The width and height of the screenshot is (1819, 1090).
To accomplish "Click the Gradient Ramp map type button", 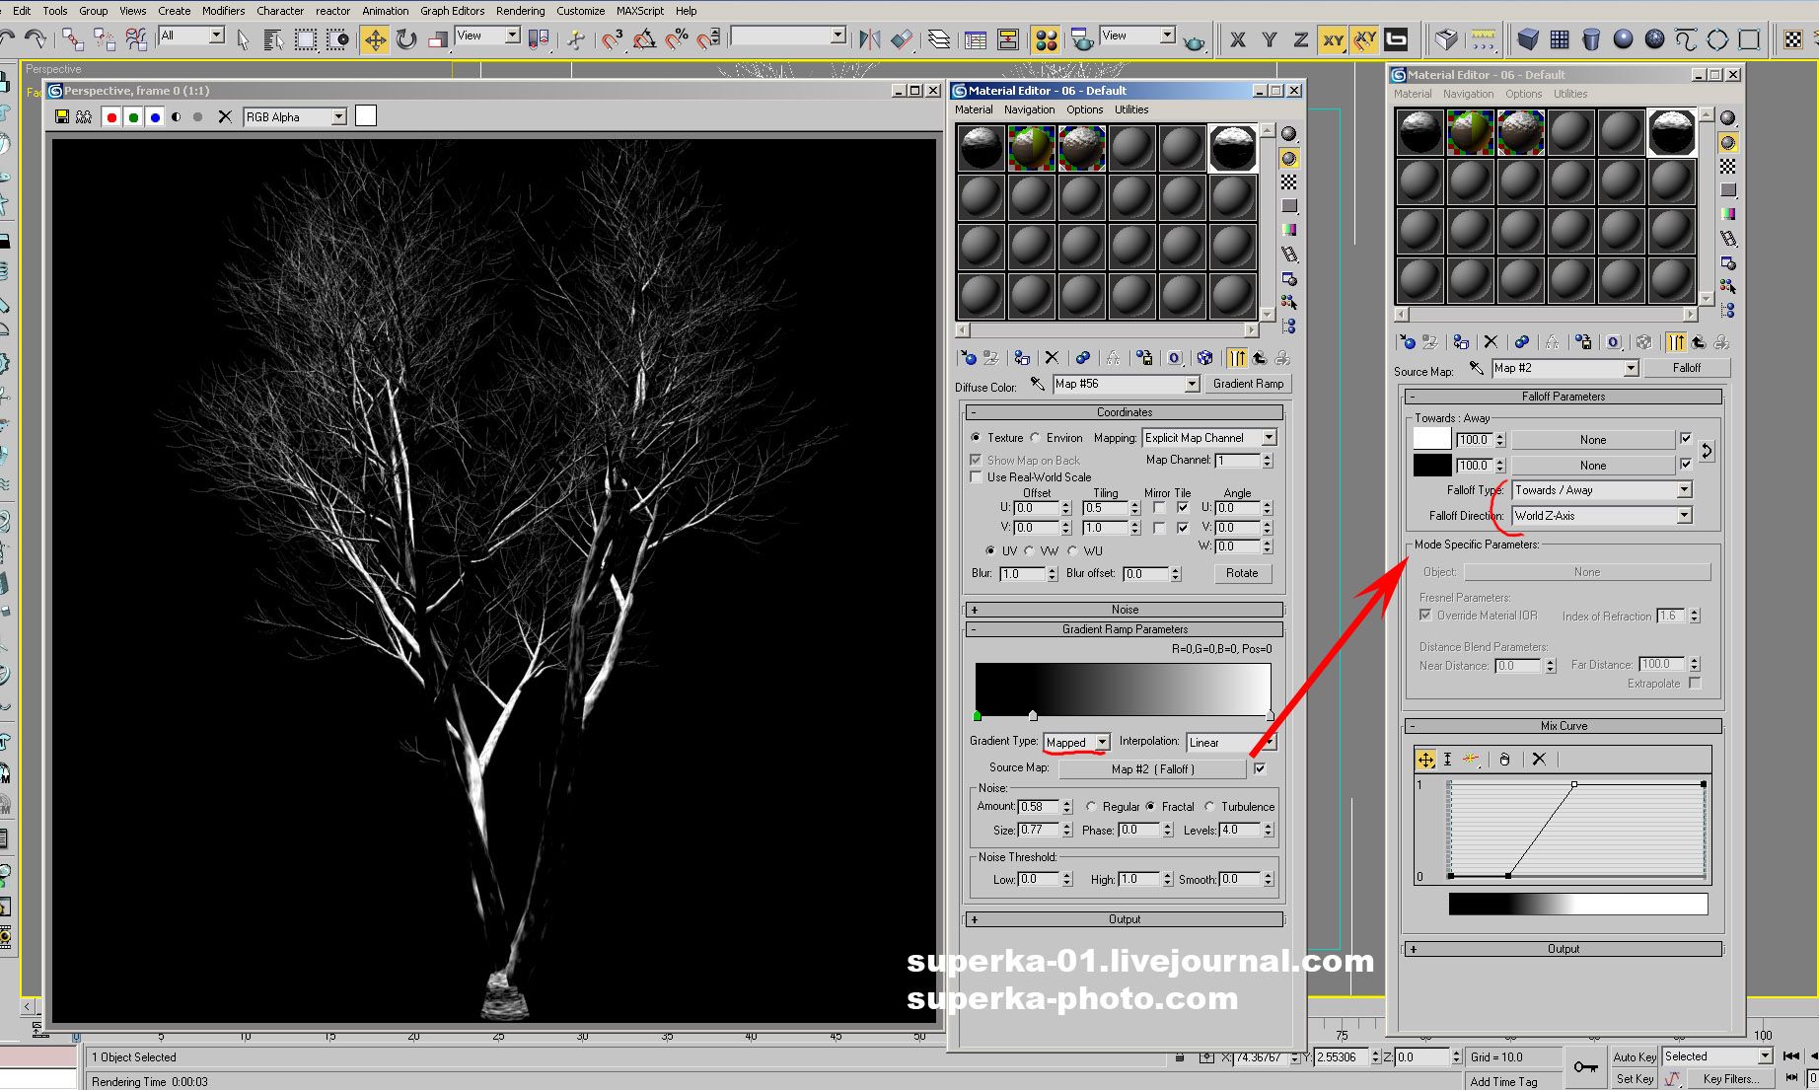I will click(1248, 384).
